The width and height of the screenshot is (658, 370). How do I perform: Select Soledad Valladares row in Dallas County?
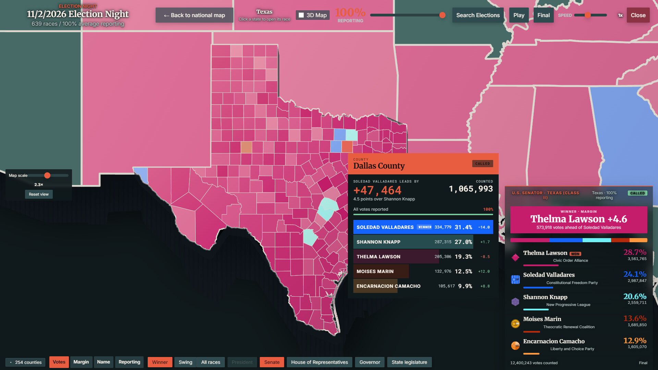click(423, 227)
